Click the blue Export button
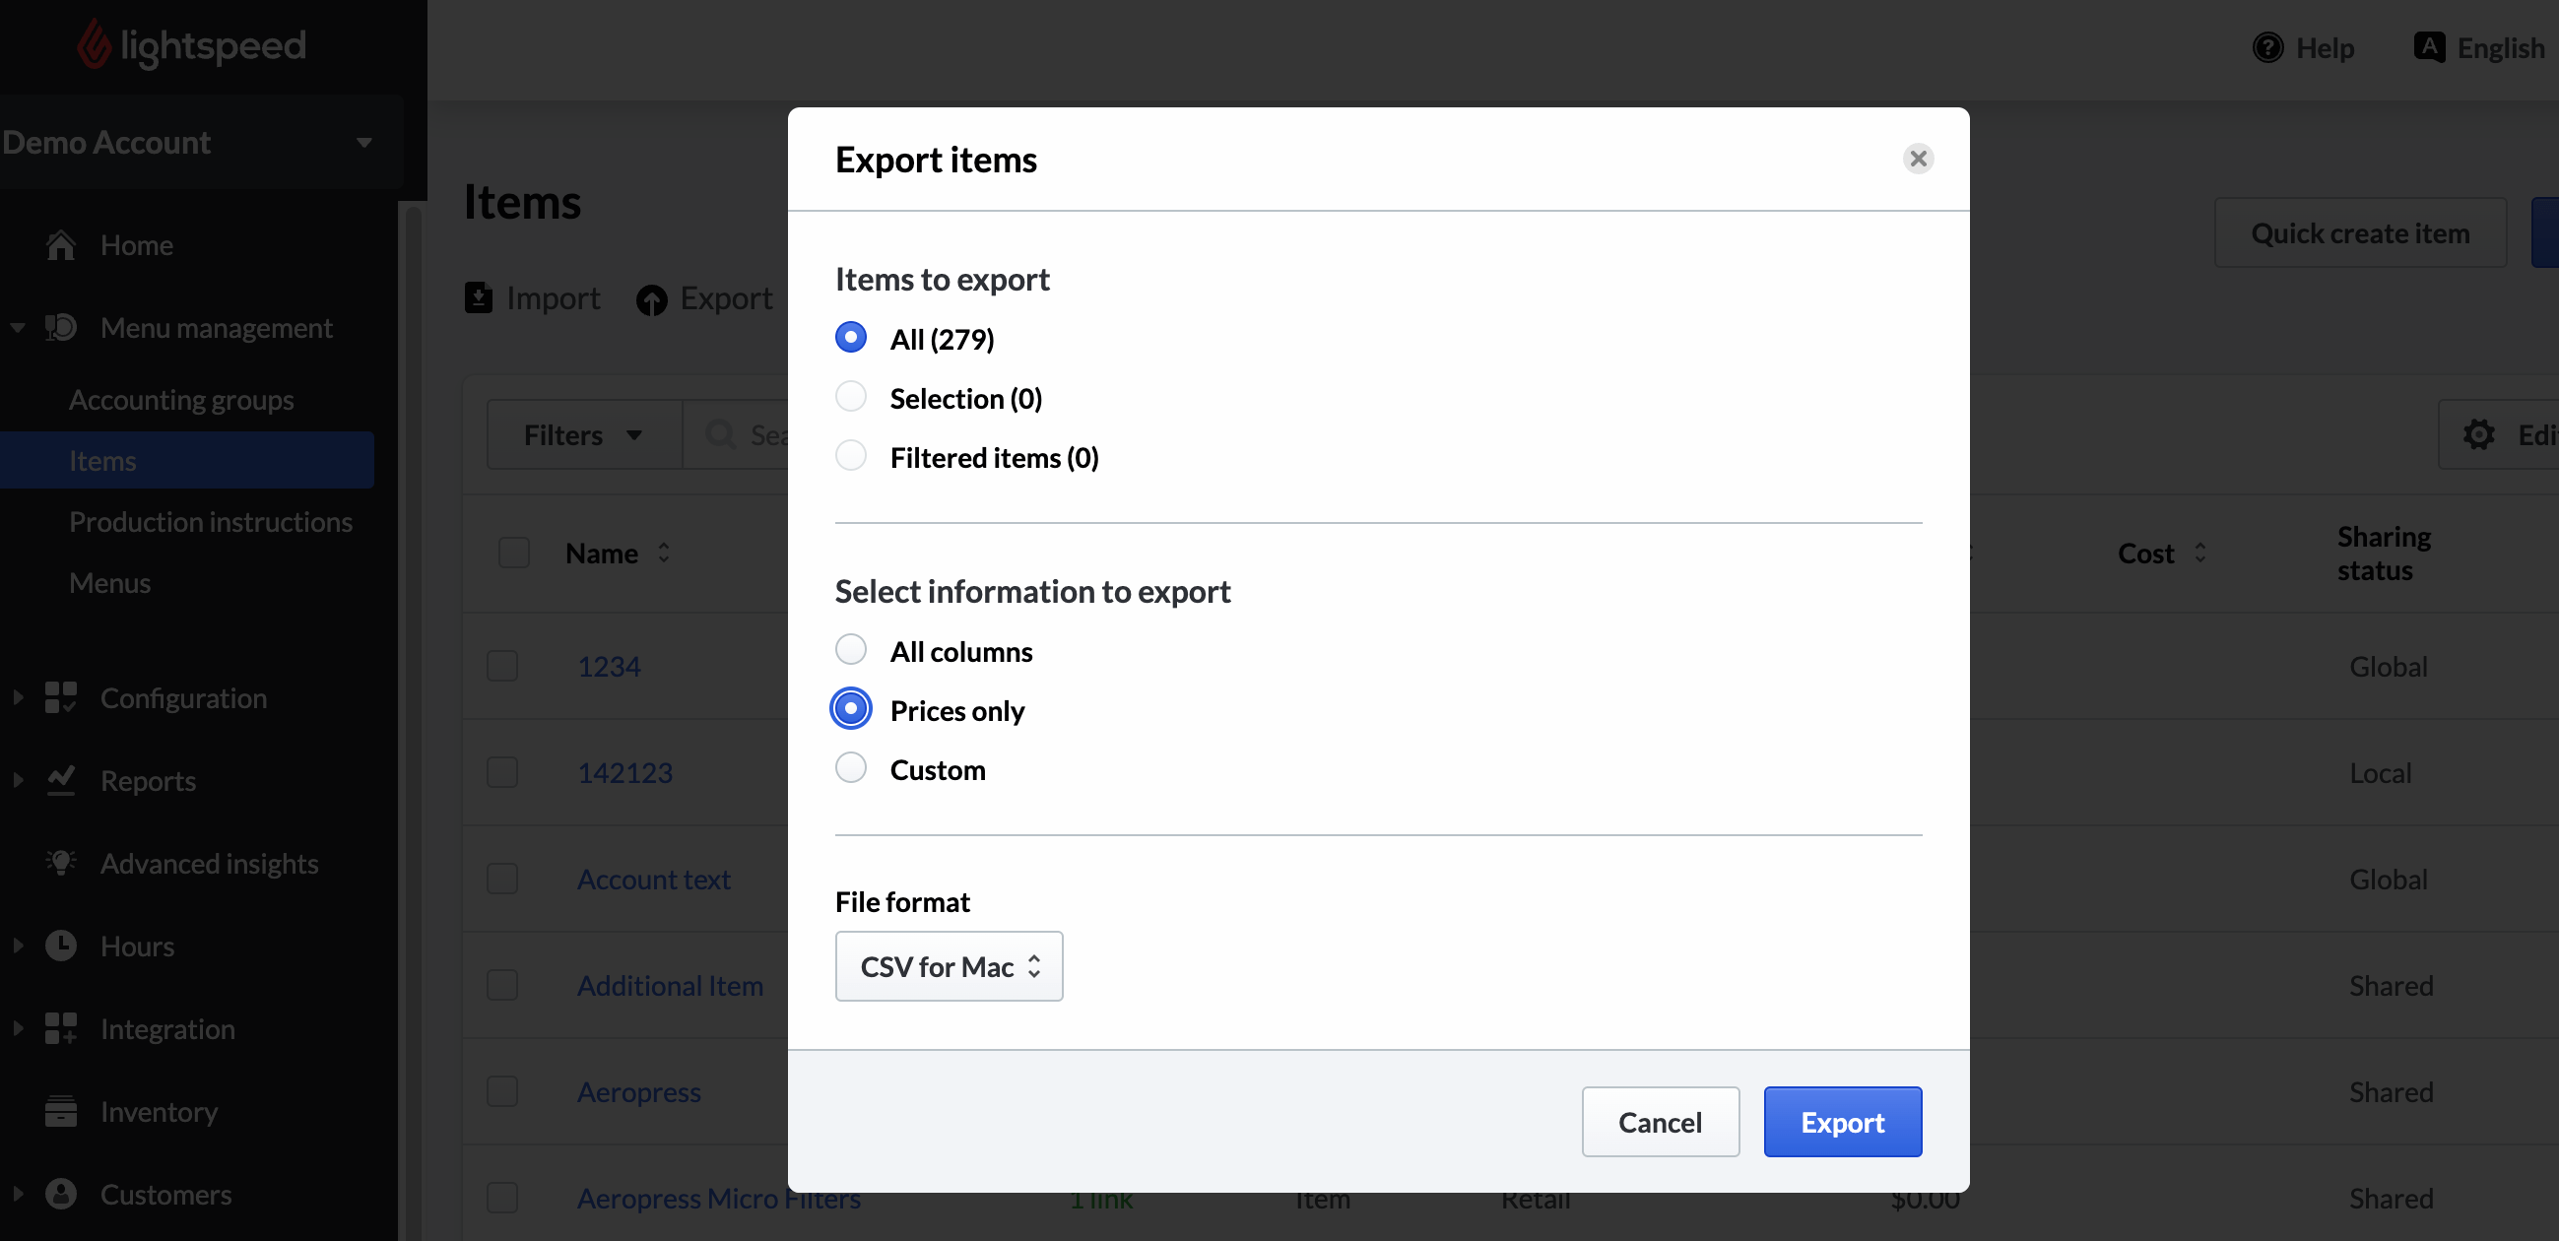2559x1241 pixels. click(1842, 1123)
